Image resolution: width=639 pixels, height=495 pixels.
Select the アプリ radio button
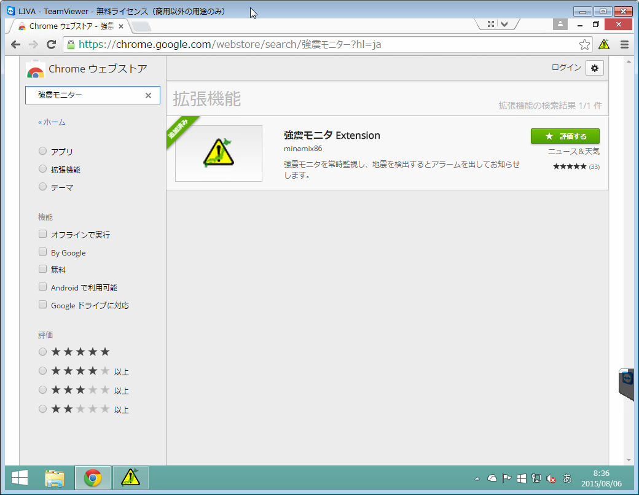42,151
